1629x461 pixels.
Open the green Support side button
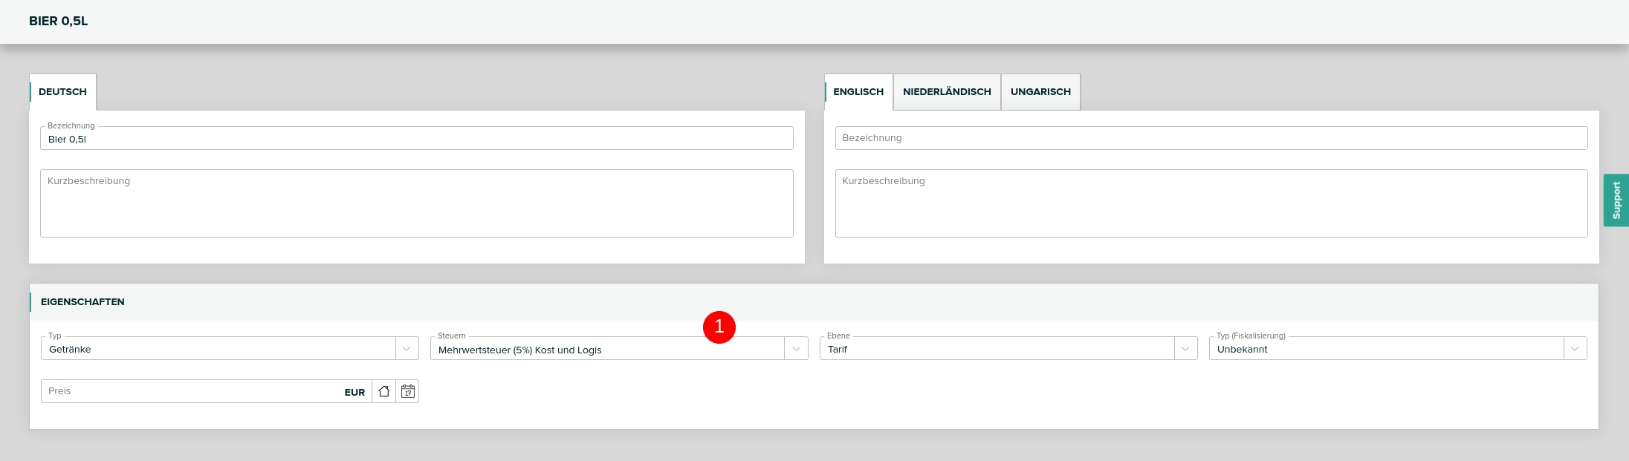[1616, 200]
